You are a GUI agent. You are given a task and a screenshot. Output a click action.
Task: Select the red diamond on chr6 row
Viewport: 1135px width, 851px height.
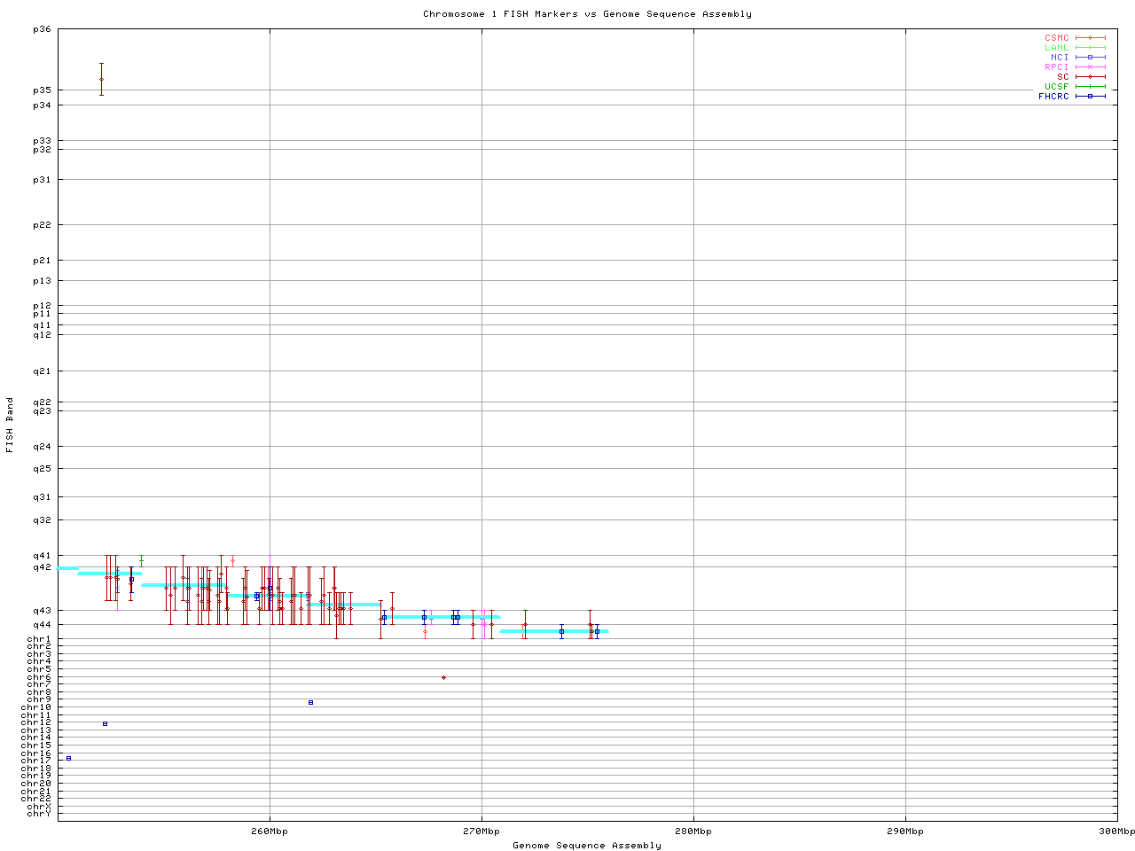click(x=443, y=677)
